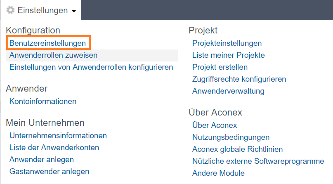Open Projekteinstellungen
This screenshot has height=184, width=333.
pyautogui.click(x=227, y=43)
